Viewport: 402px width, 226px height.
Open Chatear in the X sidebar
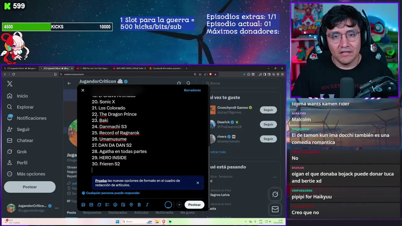tap(20, 141)
